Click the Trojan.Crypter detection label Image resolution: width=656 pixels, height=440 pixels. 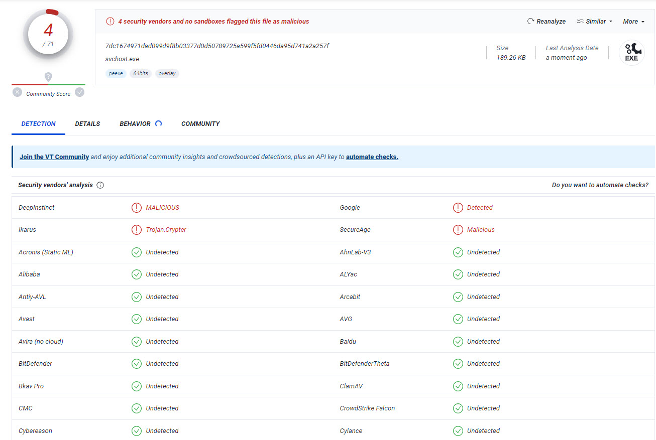point(166,230)
